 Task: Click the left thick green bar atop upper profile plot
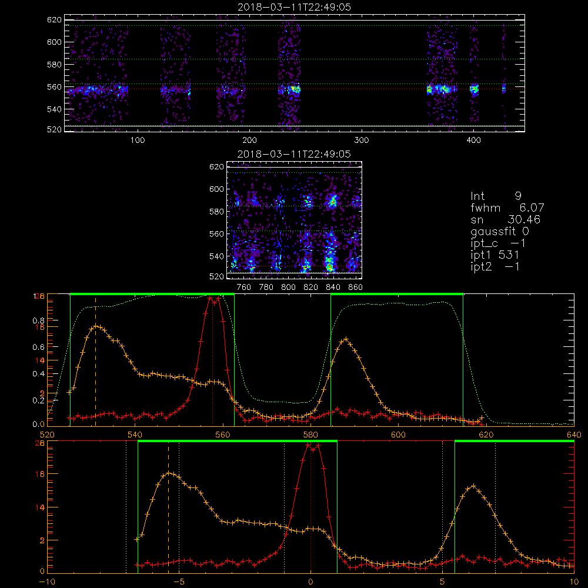click(x=152, y=294)
